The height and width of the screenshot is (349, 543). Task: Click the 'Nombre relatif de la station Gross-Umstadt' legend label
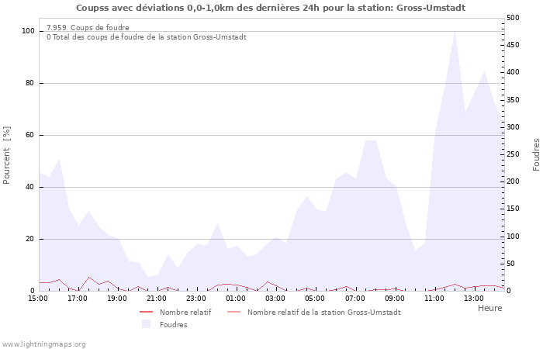pyautogui.click(x=323, y=313)
